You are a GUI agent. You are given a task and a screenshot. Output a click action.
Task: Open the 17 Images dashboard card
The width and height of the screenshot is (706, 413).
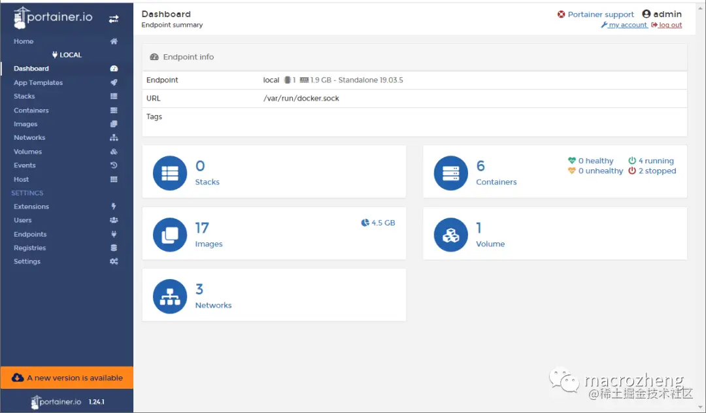tap(274, 233)
